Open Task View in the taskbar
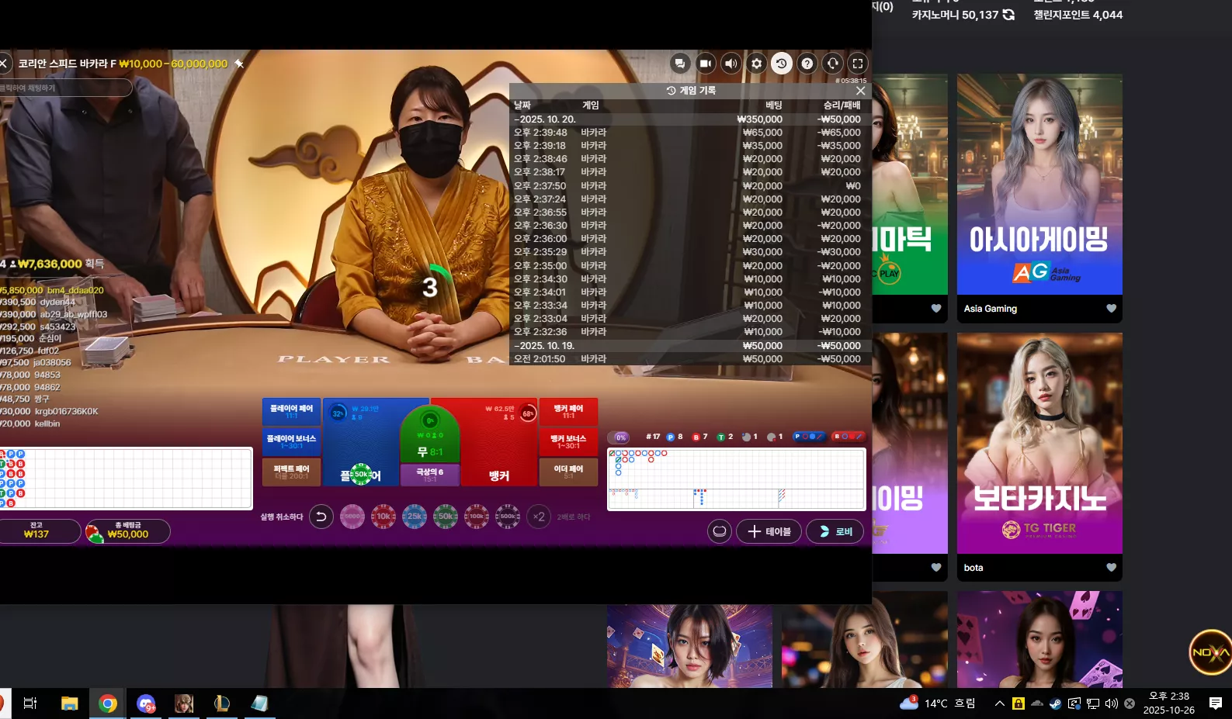The height and width of the screenshot is (719, 1232). 30,703
